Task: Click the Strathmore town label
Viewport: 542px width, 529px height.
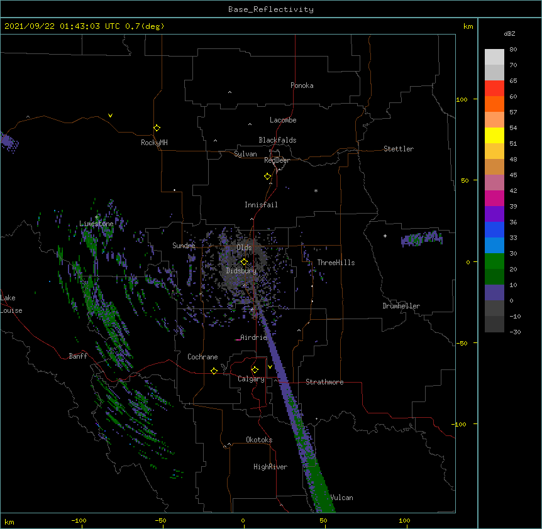Action: click(x=324, y=382)
